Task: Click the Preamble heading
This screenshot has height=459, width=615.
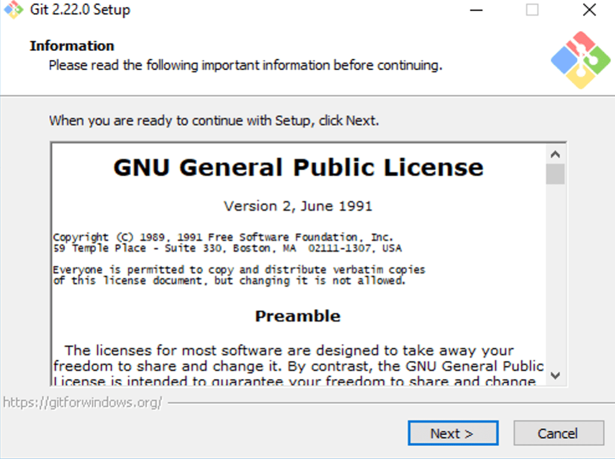Action: point(298,316)
